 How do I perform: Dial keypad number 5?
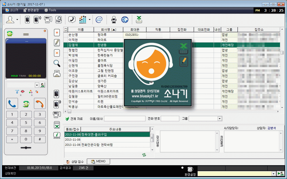pyautogui.click(x=26, y=123)
